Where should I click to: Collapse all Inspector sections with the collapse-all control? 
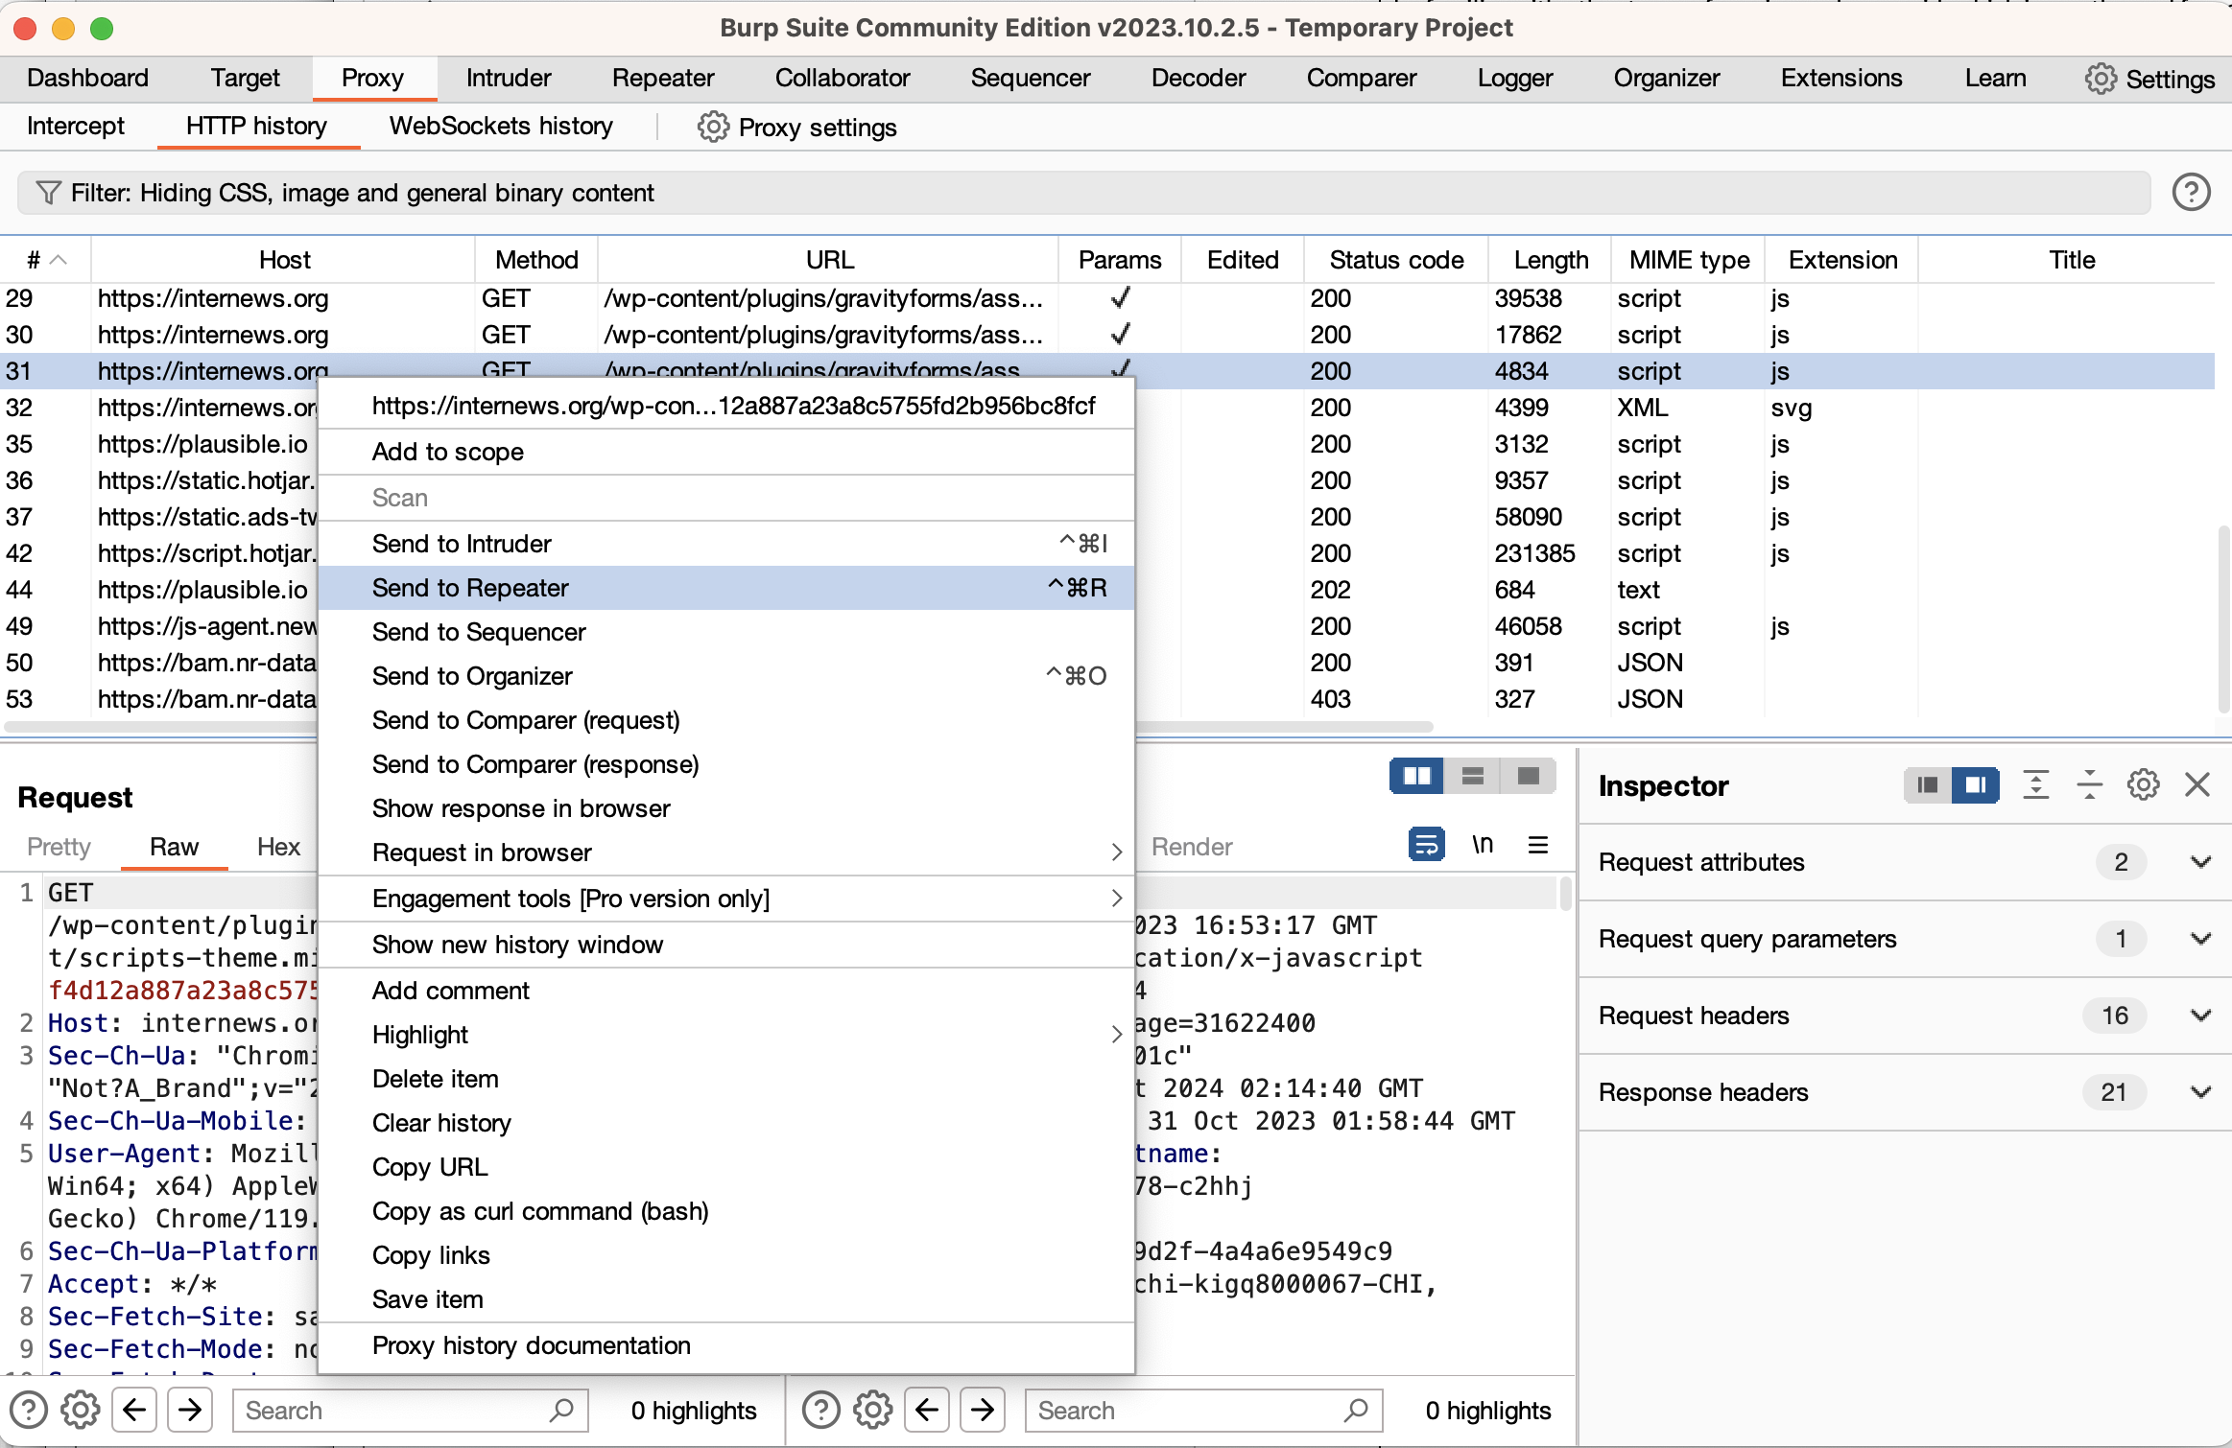tap(2090, 784)
